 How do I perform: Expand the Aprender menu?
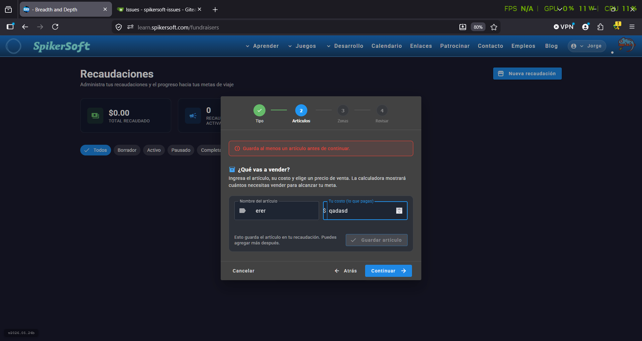click(x=262, y=46)
